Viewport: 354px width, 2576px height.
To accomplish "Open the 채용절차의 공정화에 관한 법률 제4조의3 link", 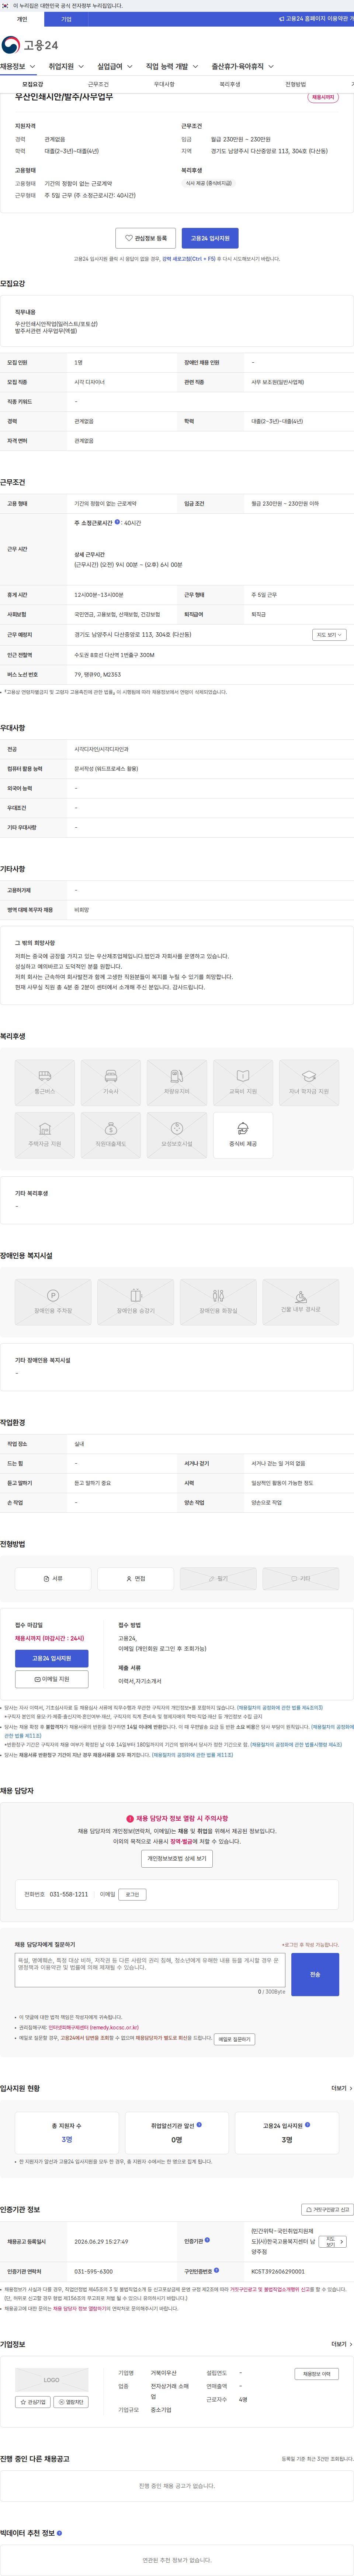I will [x=279, y=1708].
